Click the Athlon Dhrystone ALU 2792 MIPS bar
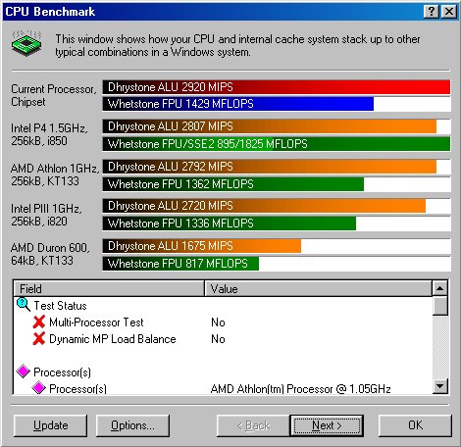 point(270,167)
